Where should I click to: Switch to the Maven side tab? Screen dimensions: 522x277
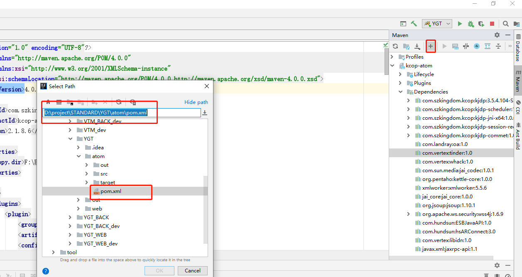coord(518,81)
